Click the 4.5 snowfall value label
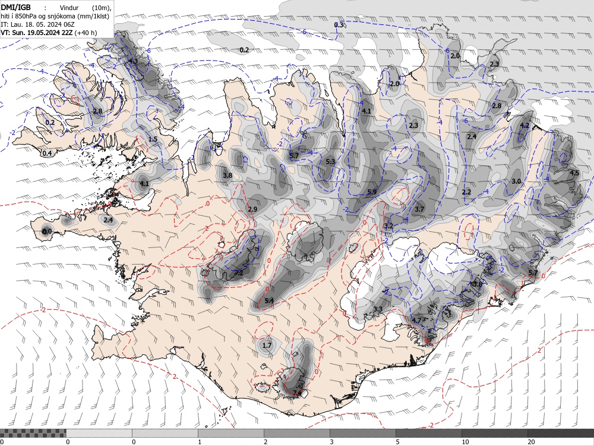The height and width of the screenshot is (446, 594). (x=574, y=173)
